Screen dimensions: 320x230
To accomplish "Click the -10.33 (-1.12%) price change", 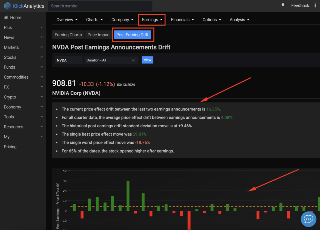I will coord(97,84).
